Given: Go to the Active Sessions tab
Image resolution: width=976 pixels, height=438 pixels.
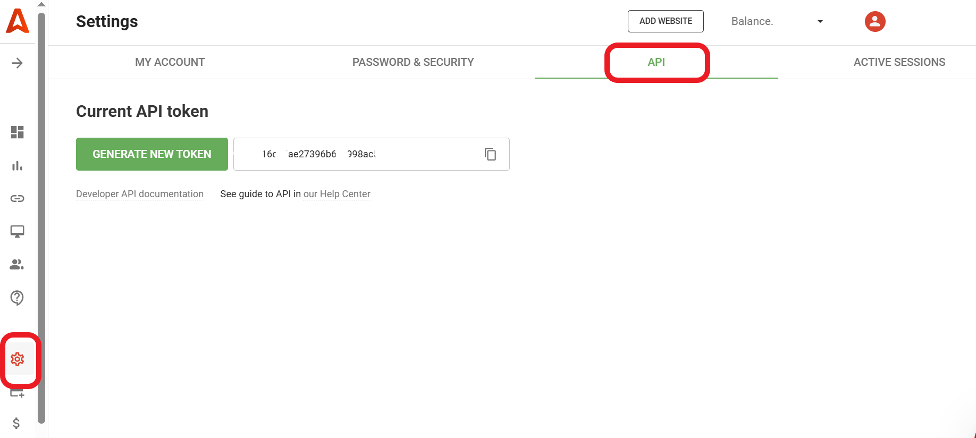Looking at the screenshot, I should tap(899, 62).
